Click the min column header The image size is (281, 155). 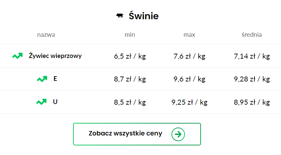click(130, 34)
